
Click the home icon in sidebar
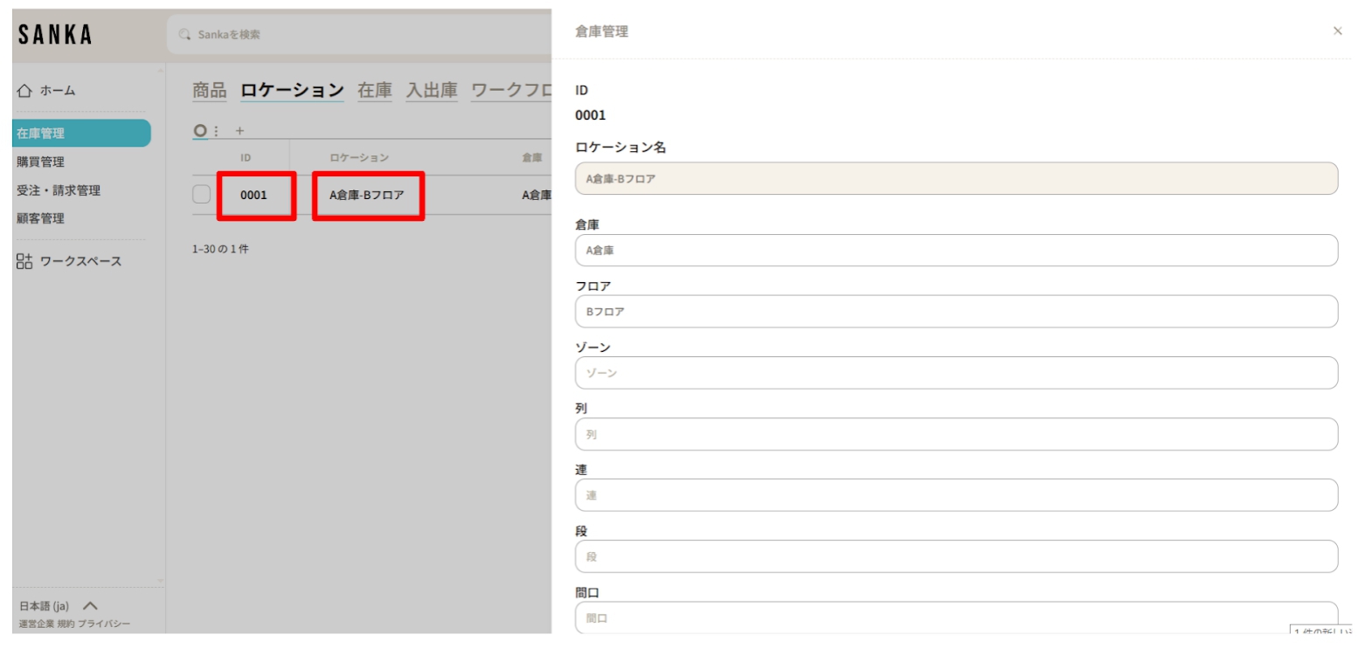[x=24, y=90]
